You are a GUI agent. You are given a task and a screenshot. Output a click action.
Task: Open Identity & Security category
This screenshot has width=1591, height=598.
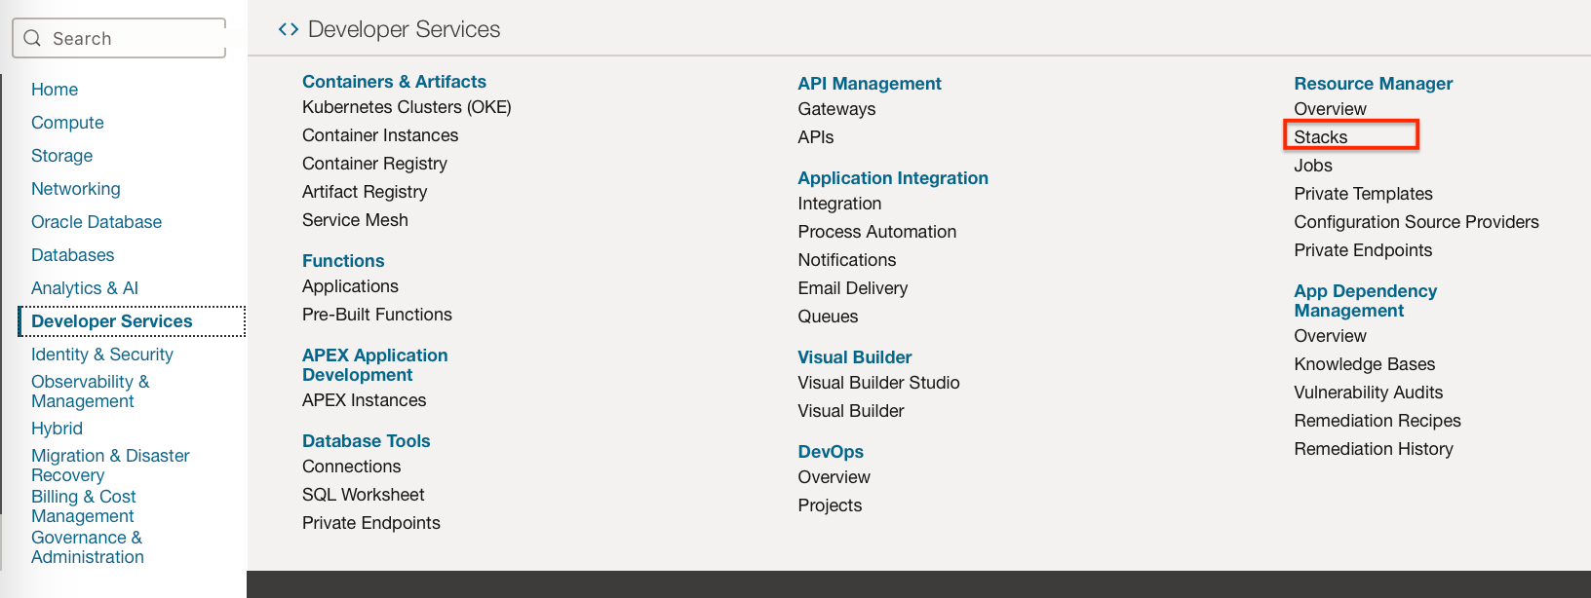coord(102,355)
